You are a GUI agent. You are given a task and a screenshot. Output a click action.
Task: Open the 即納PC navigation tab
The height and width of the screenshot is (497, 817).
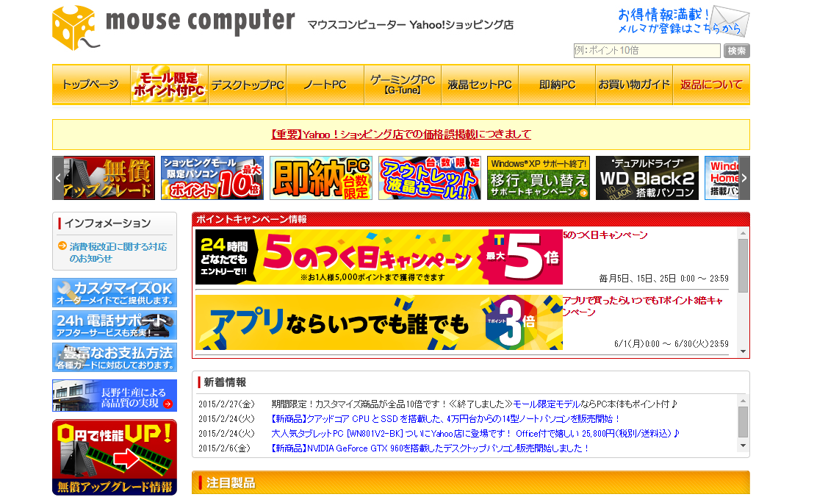[x=557, y=85]
